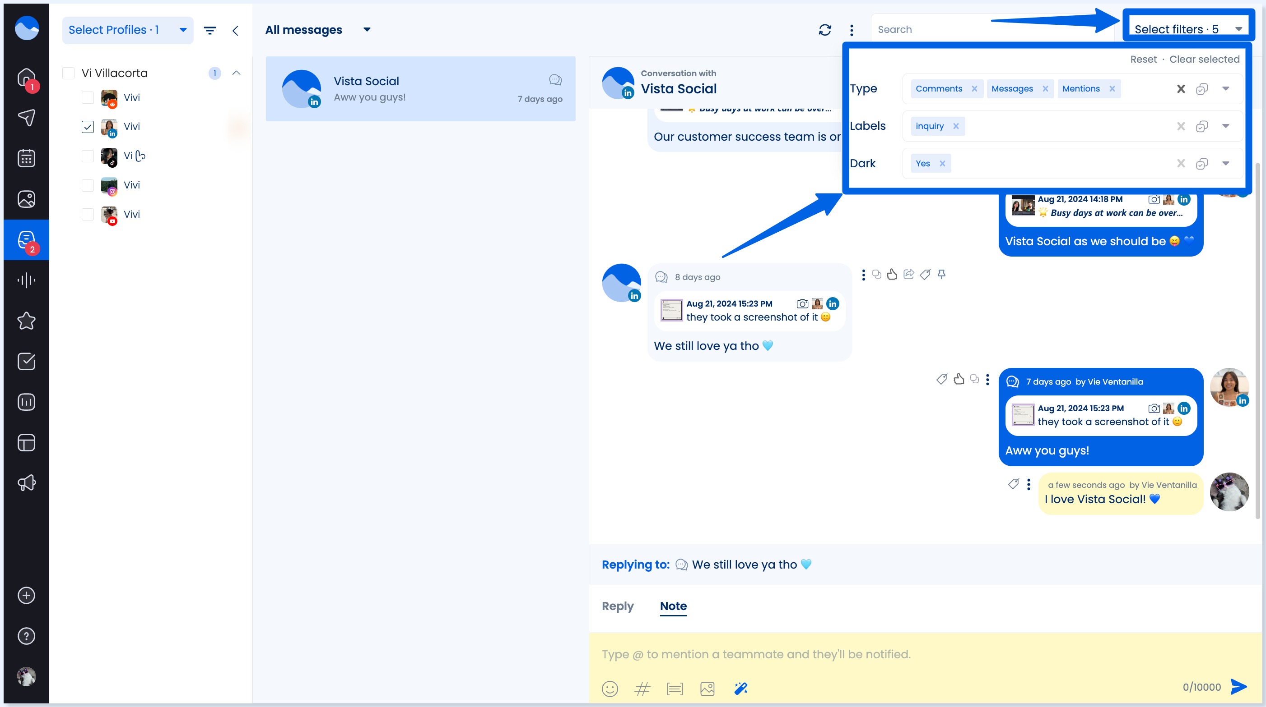Screen dimensions: 1266x707
Task: Open the Type filter chevron dropdown
Action: [x=1226, y=88]
